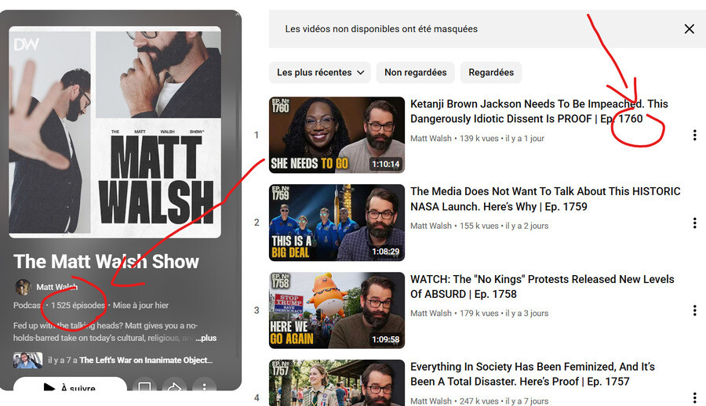Open Ep. 1760 Ketanji Brown Jackson thumbnail
The width and height of the screenshot is (706, 406).
(x=337, y=135)
